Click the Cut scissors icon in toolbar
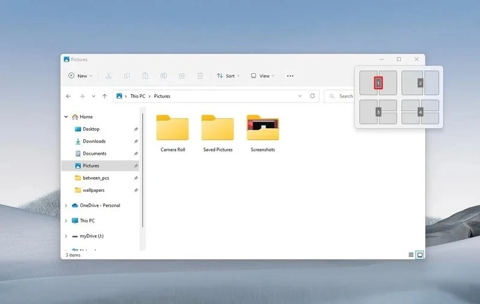This screenshot has width=480, height=304. point(108,76)
